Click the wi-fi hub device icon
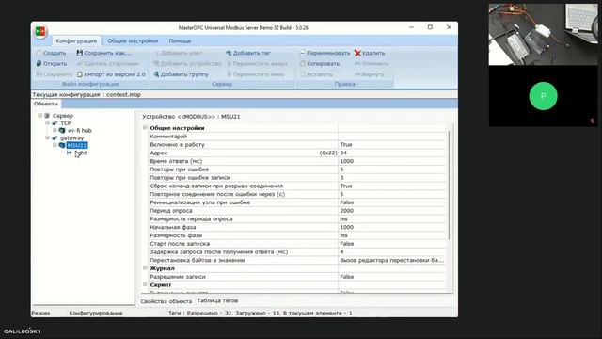Screen dimensions: 602x339 pos(62,130)
